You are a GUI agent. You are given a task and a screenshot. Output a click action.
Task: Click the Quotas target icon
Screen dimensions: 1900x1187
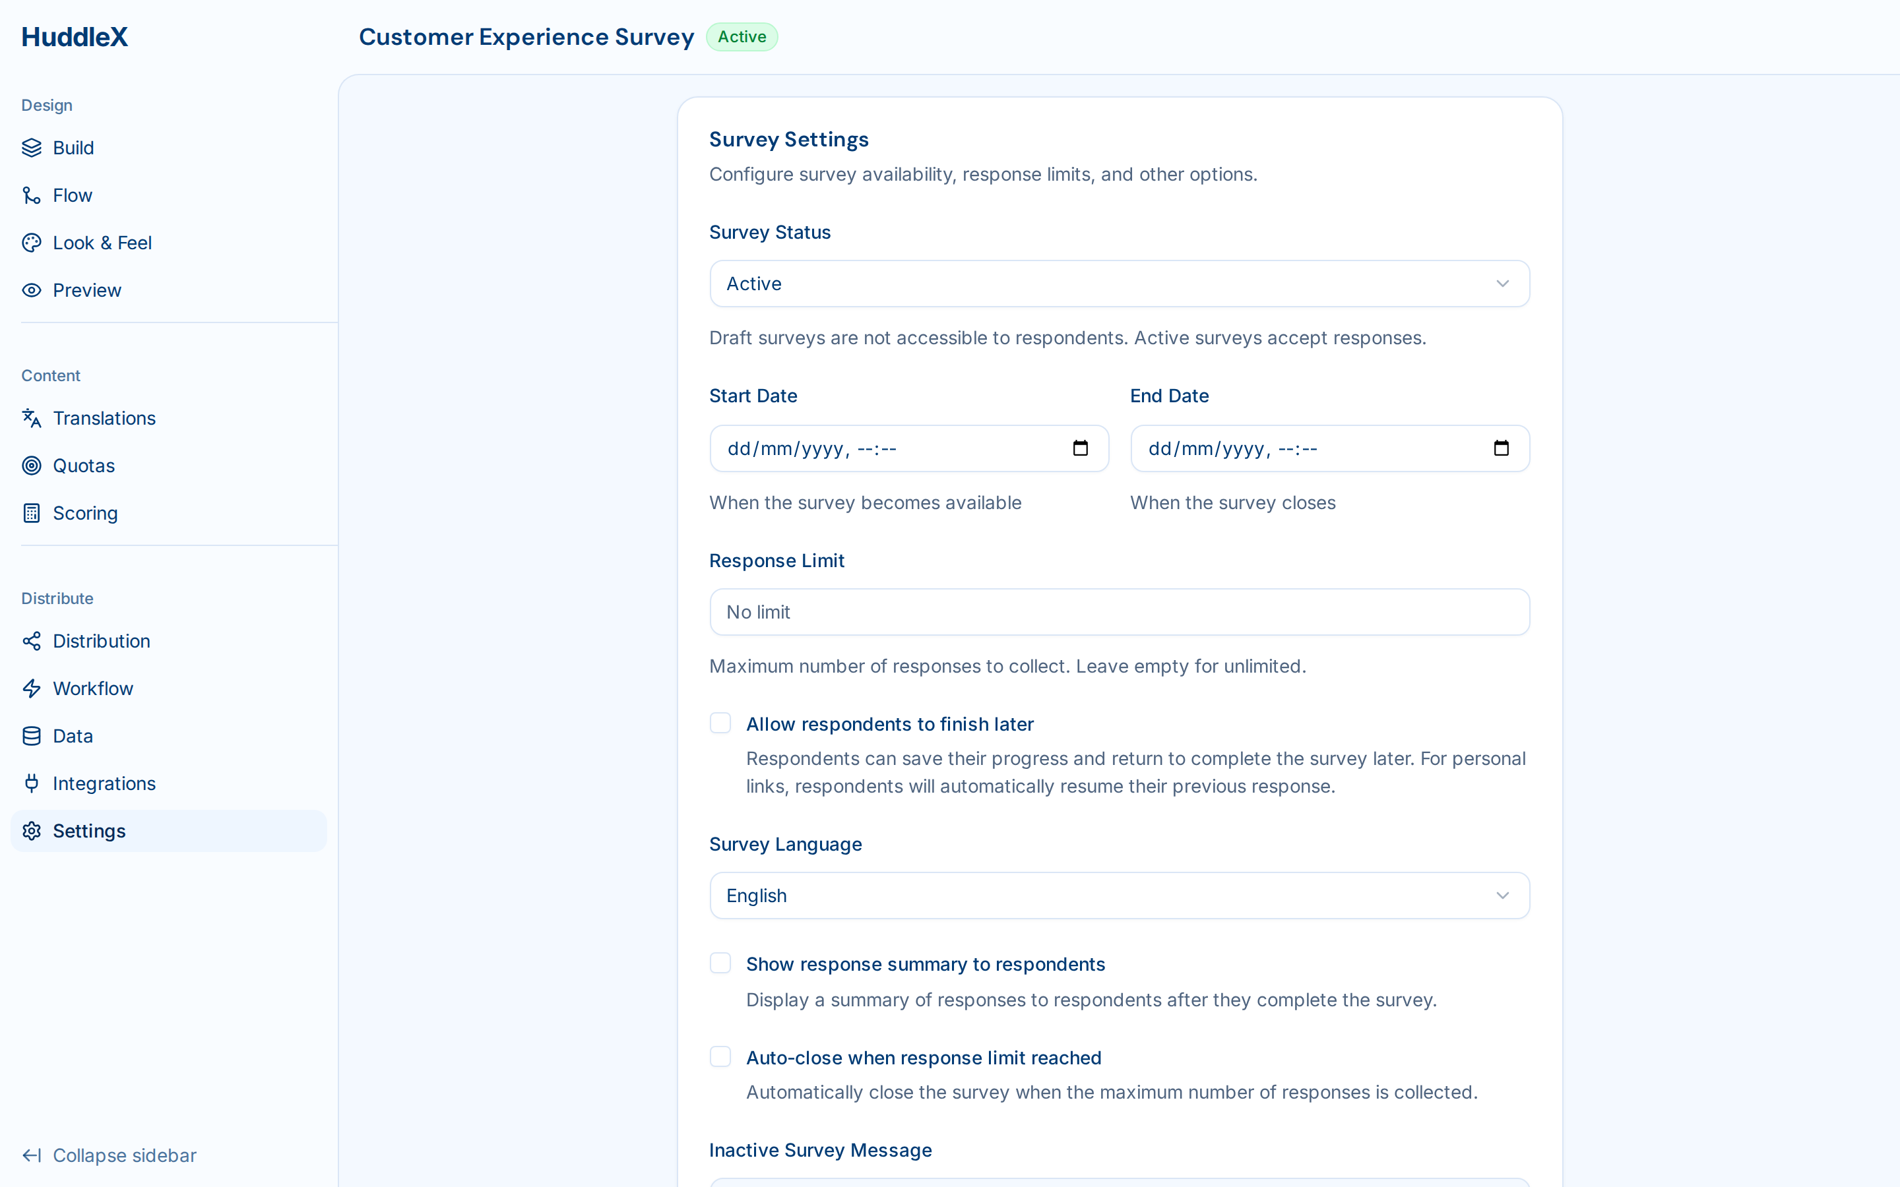pos(32,466)
